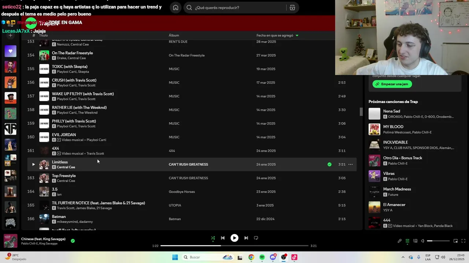The height and width of the screenshot is (263, 469).
Task: Go to Spotify Home via house icon
Action: [176, 8]
